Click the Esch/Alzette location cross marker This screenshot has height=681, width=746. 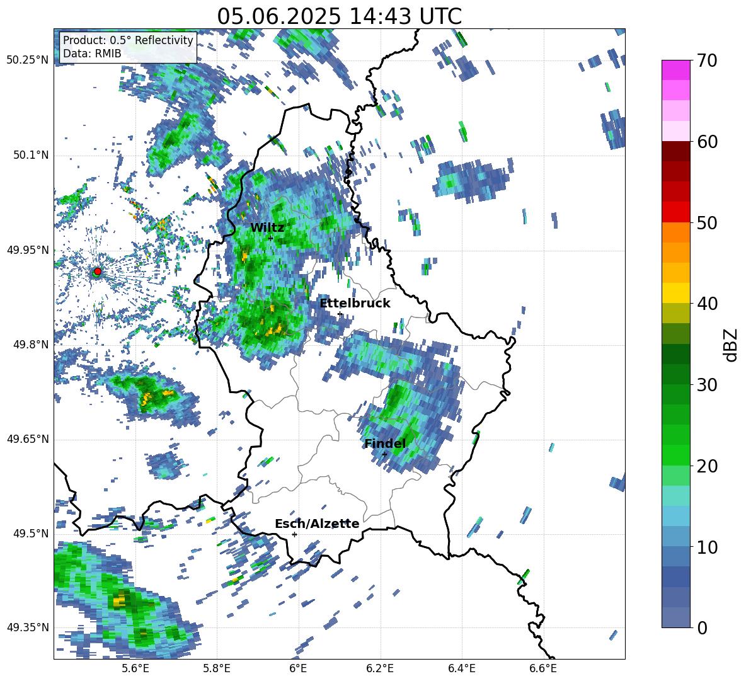(294, 534)
